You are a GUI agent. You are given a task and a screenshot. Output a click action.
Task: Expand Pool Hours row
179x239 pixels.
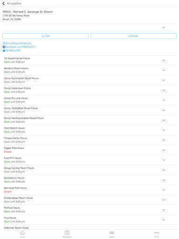pyautogui.click(x=89, y=220)
